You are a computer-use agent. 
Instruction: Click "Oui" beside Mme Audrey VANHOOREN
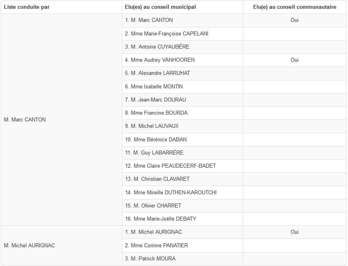[x=294, y=60]
